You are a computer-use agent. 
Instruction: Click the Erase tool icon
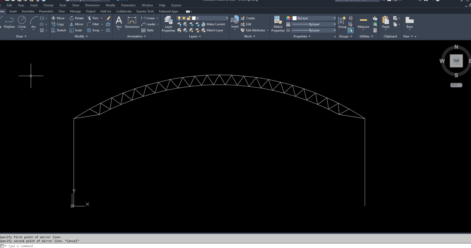(108, 18)
